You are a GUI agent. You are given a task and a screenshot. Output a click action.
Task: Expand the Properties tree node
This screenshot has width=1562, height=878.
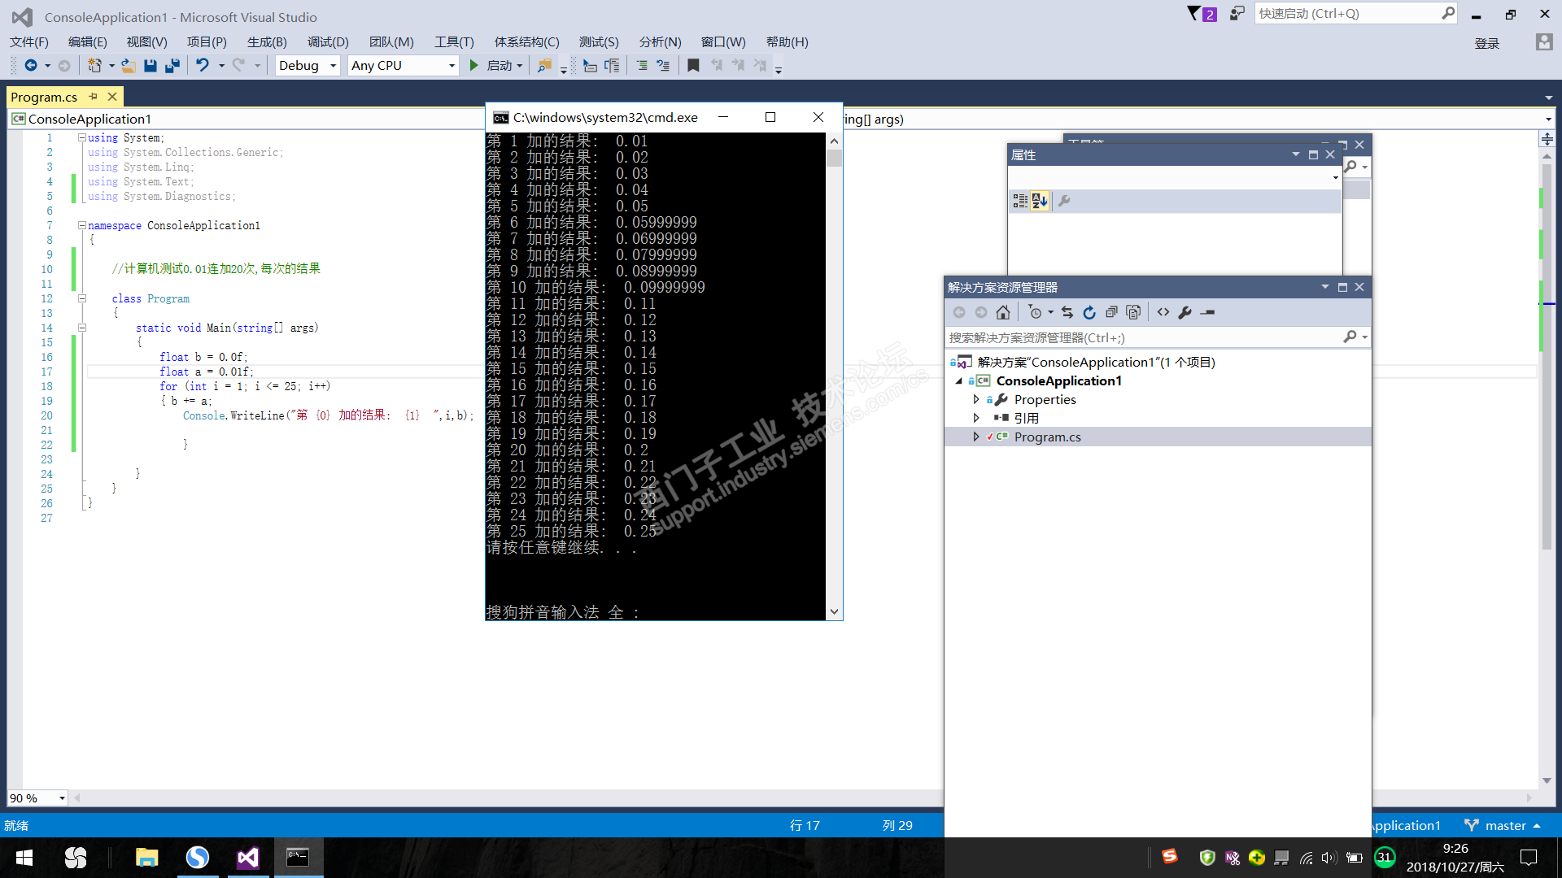pyautogui.click(x=976, y=400)
